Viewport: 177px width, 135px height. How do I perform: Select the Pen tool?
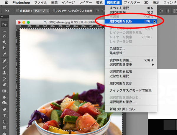click(x=4, y=109)
